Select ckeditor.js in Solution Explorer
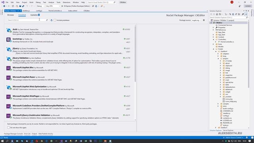Screen dimensions: 254x143 [x=227, y=113]
